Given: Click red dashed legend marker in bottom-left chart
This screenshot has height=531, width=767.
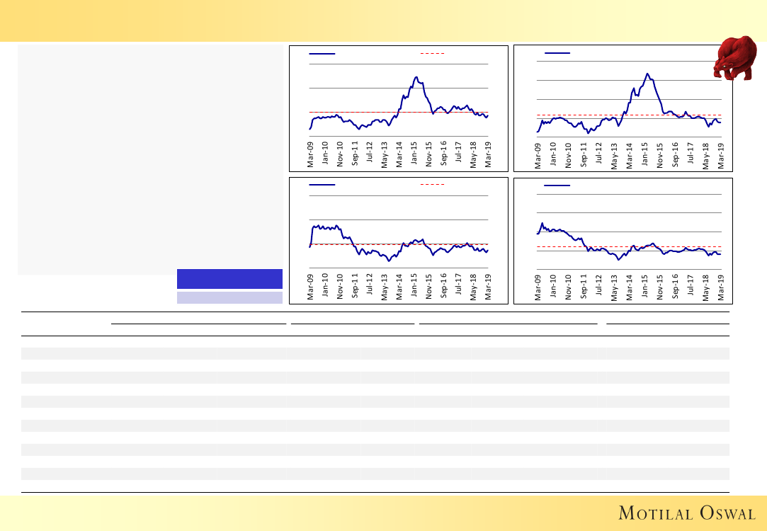Looking at the screenshot, I should coord(432,185).
